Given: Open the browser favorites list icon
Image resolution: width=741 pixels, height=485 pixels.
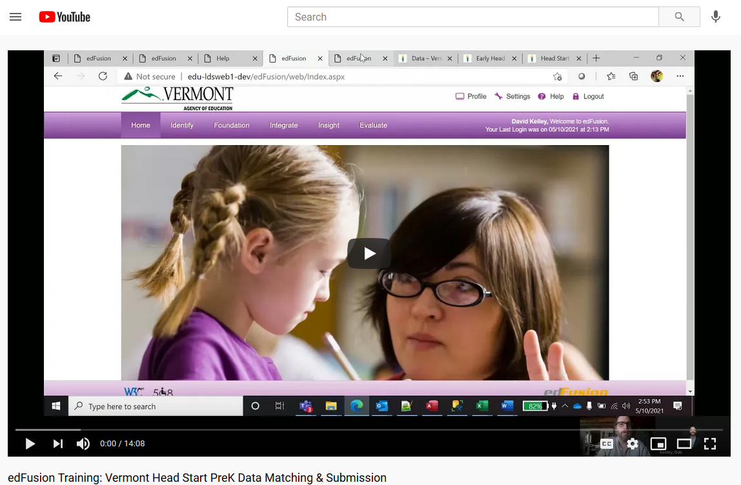Looking at the screenshot, I should (x=611, y=77).
